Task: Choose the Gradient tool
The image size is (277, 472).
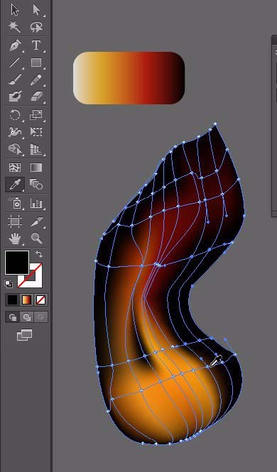Action: 36,168
